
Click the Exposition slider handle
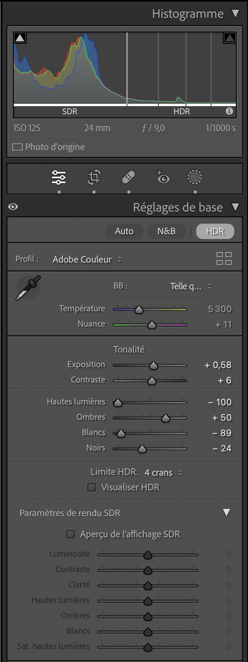point(153,365)
